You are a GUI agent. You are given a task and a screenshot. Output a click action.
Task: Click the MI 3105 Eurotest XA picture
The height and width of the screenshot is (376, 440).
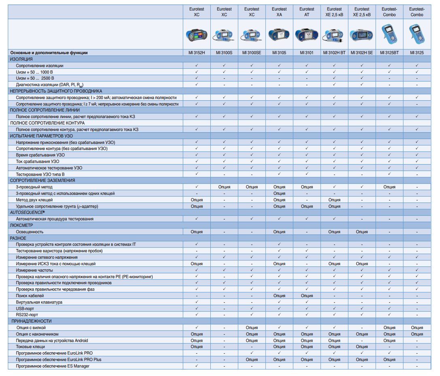pyautogui.click(x=279, y=34)
